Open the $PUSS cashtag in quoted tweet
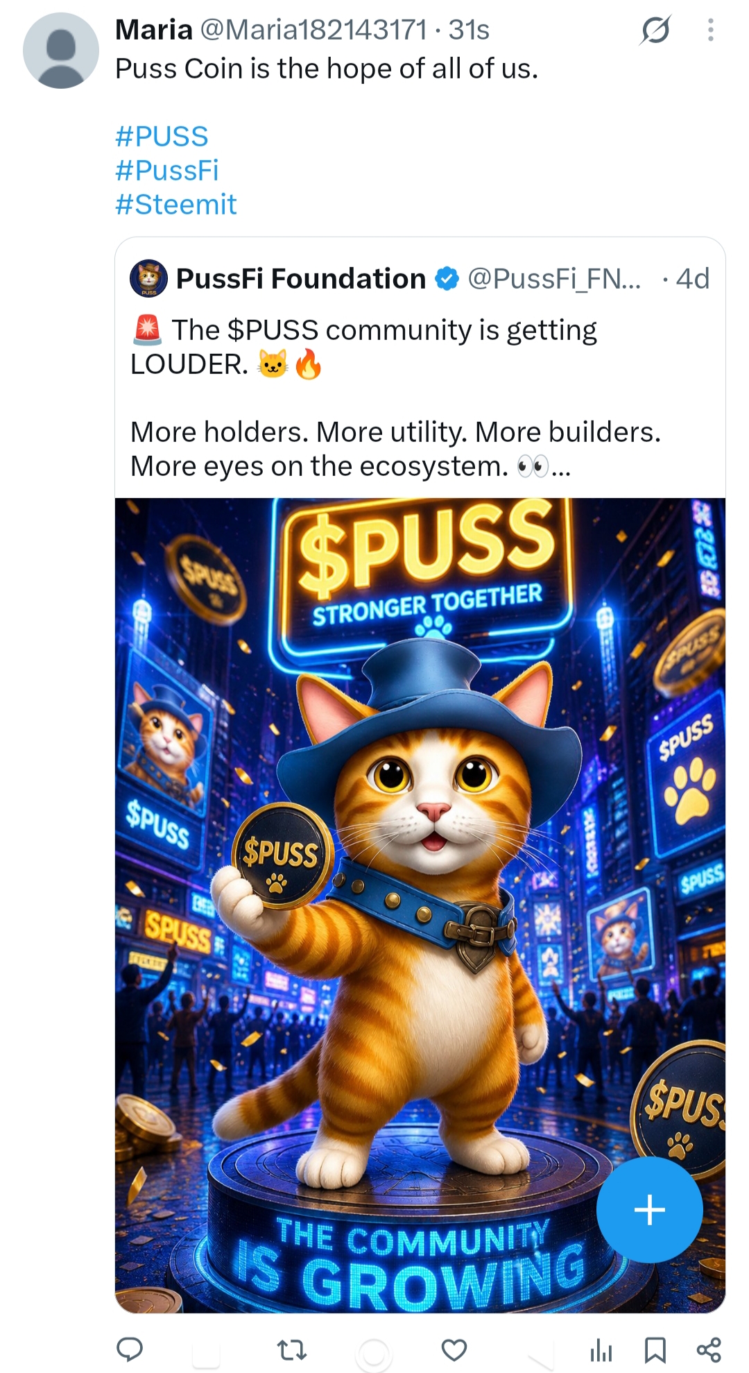 click(273, 330)
